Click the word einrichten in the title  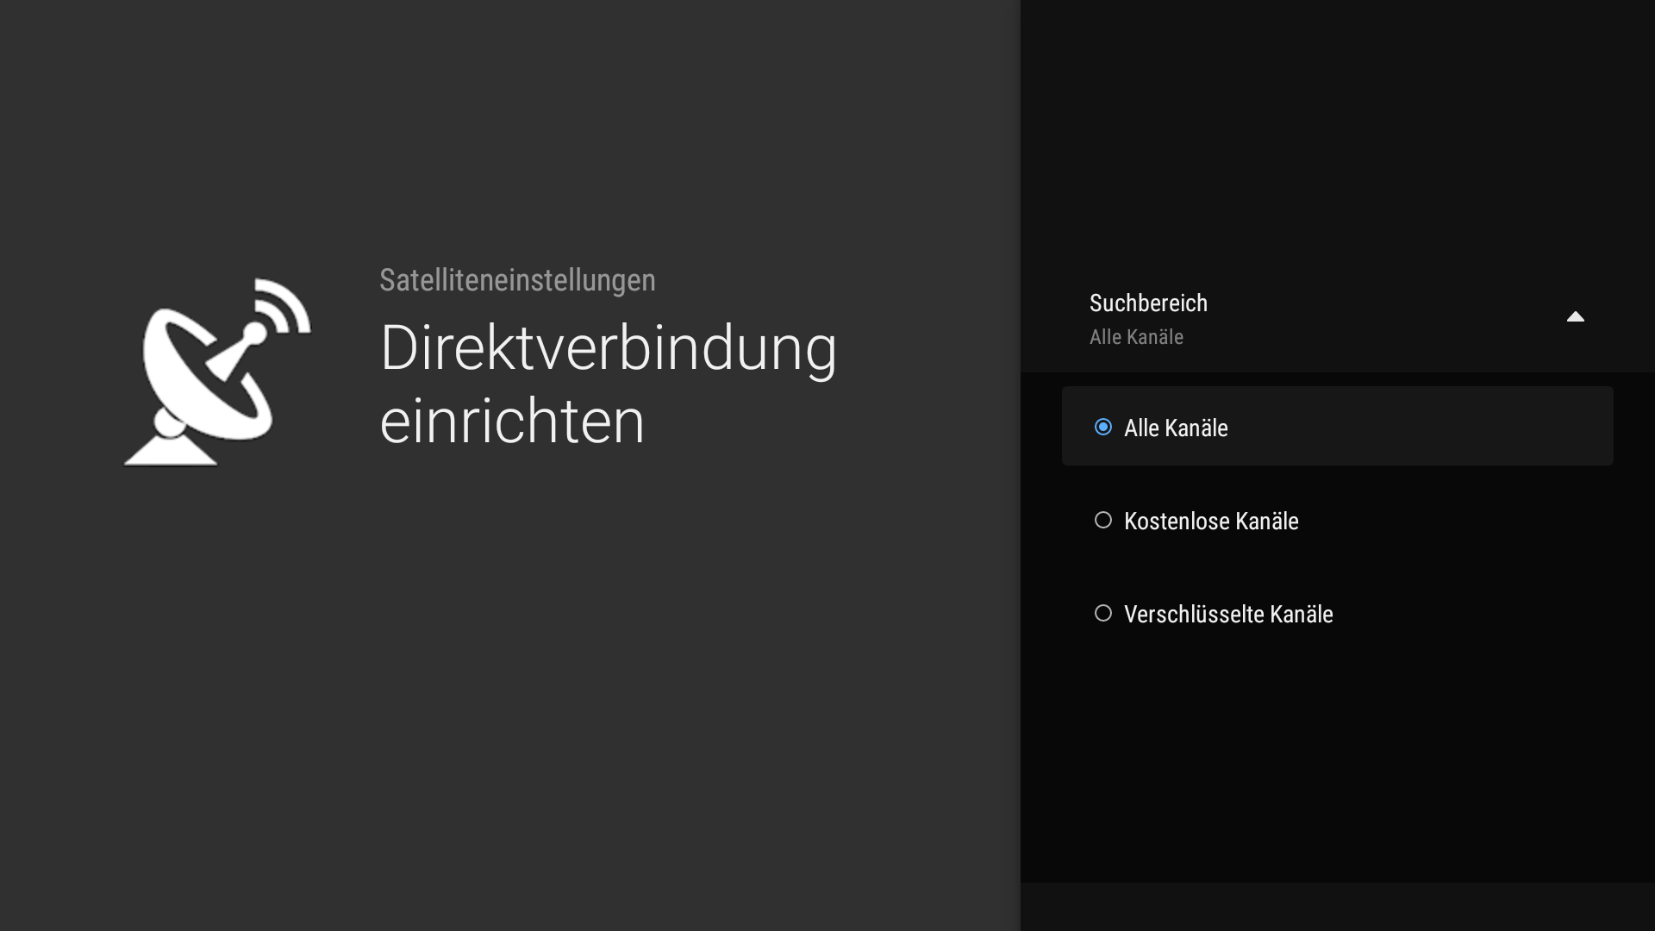pyautogui.click(x=511, y=422)
